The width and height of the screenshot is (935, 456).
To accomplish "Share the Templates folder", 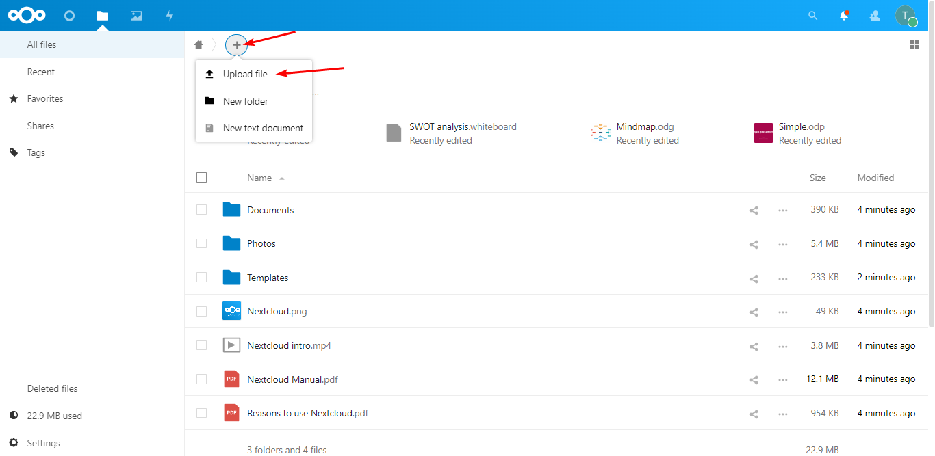I will [x=754, y=278].
